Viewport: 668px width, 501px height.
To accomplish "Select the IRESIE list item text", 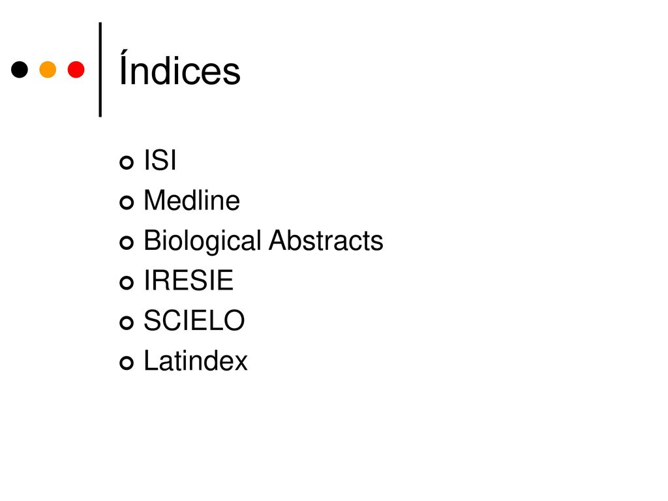I will coord(189,281).
